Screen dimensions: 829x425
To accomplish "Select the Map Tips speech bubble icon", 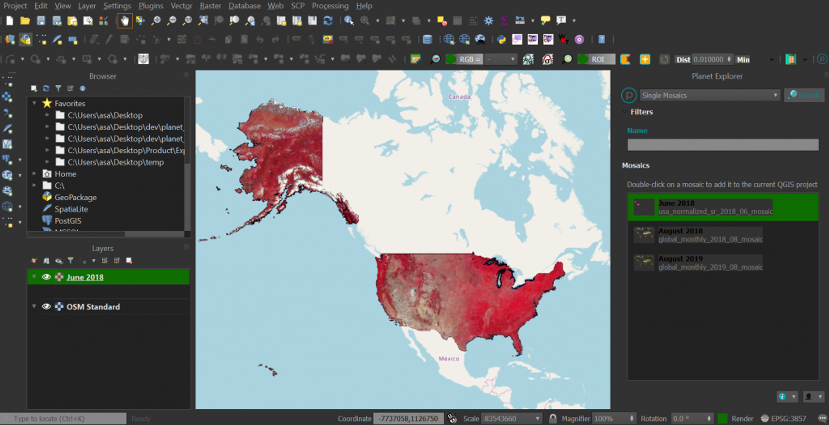I will (x=545, y=20).
